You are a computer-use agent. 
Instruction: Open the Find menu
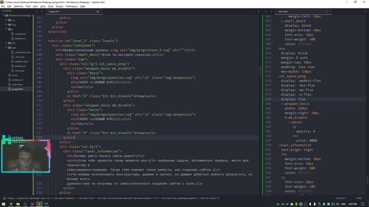click(28, 6)
